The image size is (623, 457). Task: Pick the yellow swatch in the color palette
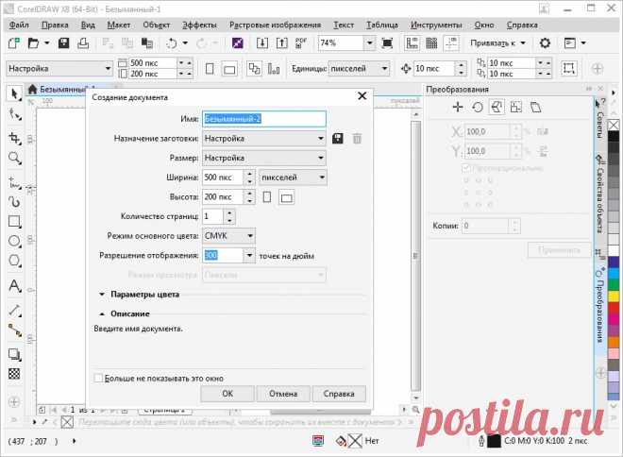point(614,296)
